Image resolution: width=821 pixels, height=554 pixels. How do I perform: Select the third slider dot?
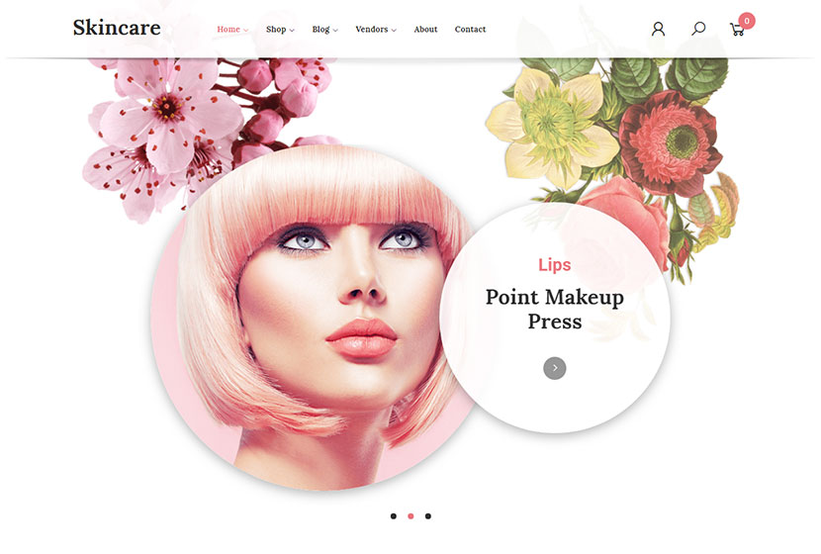pyautogui.click(x=427, y=516)
